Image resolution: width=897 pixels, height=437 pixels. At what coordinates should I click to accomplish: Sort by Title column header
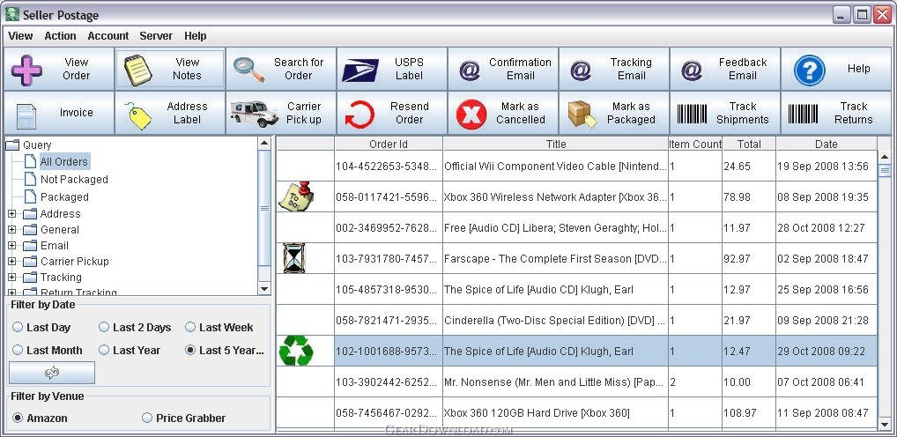coord(555,144)
